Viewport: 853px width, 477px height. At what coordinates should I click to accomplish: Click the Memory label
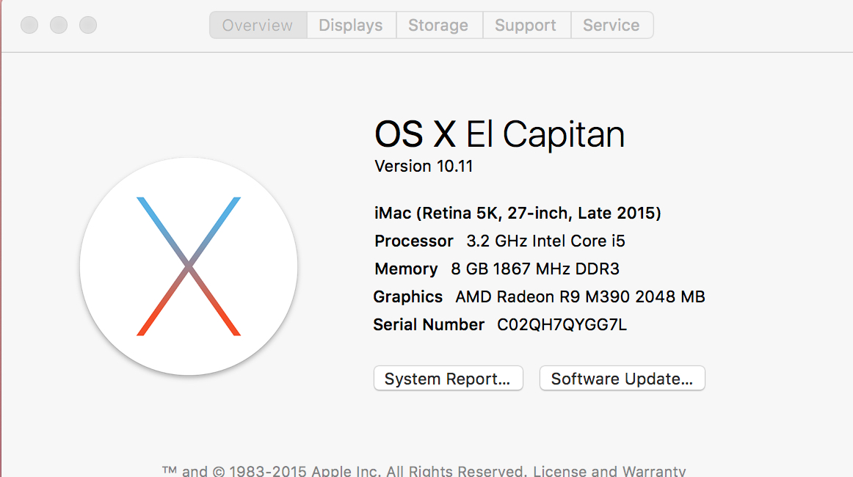(x=406, y=269)
